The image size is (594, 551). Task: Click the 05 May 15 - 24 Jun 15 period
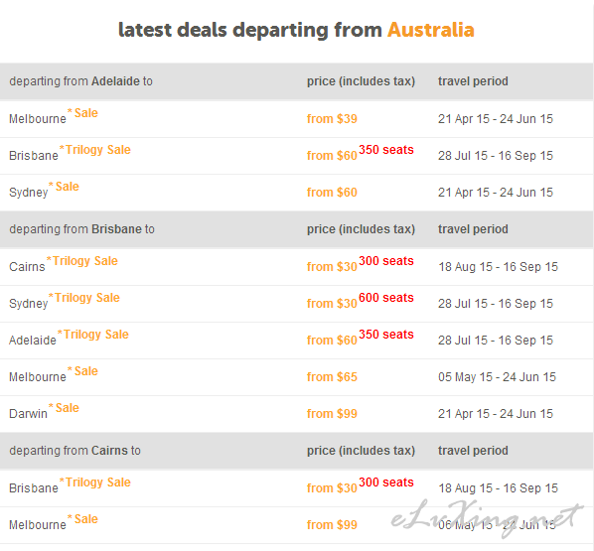coord(497,377)
